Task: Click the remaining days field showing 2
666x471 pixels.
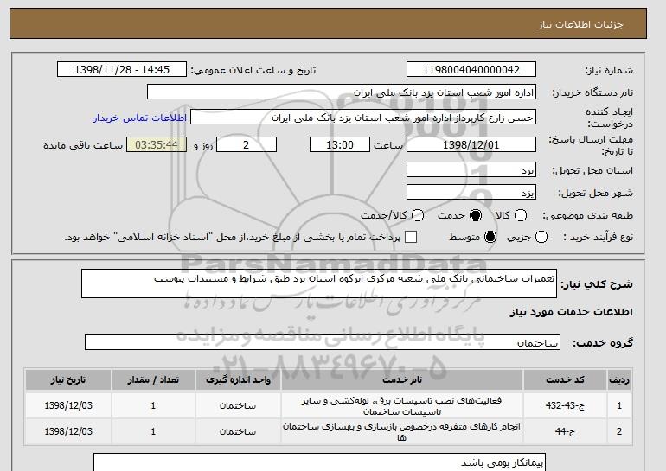Action: (x=247, y=144)
